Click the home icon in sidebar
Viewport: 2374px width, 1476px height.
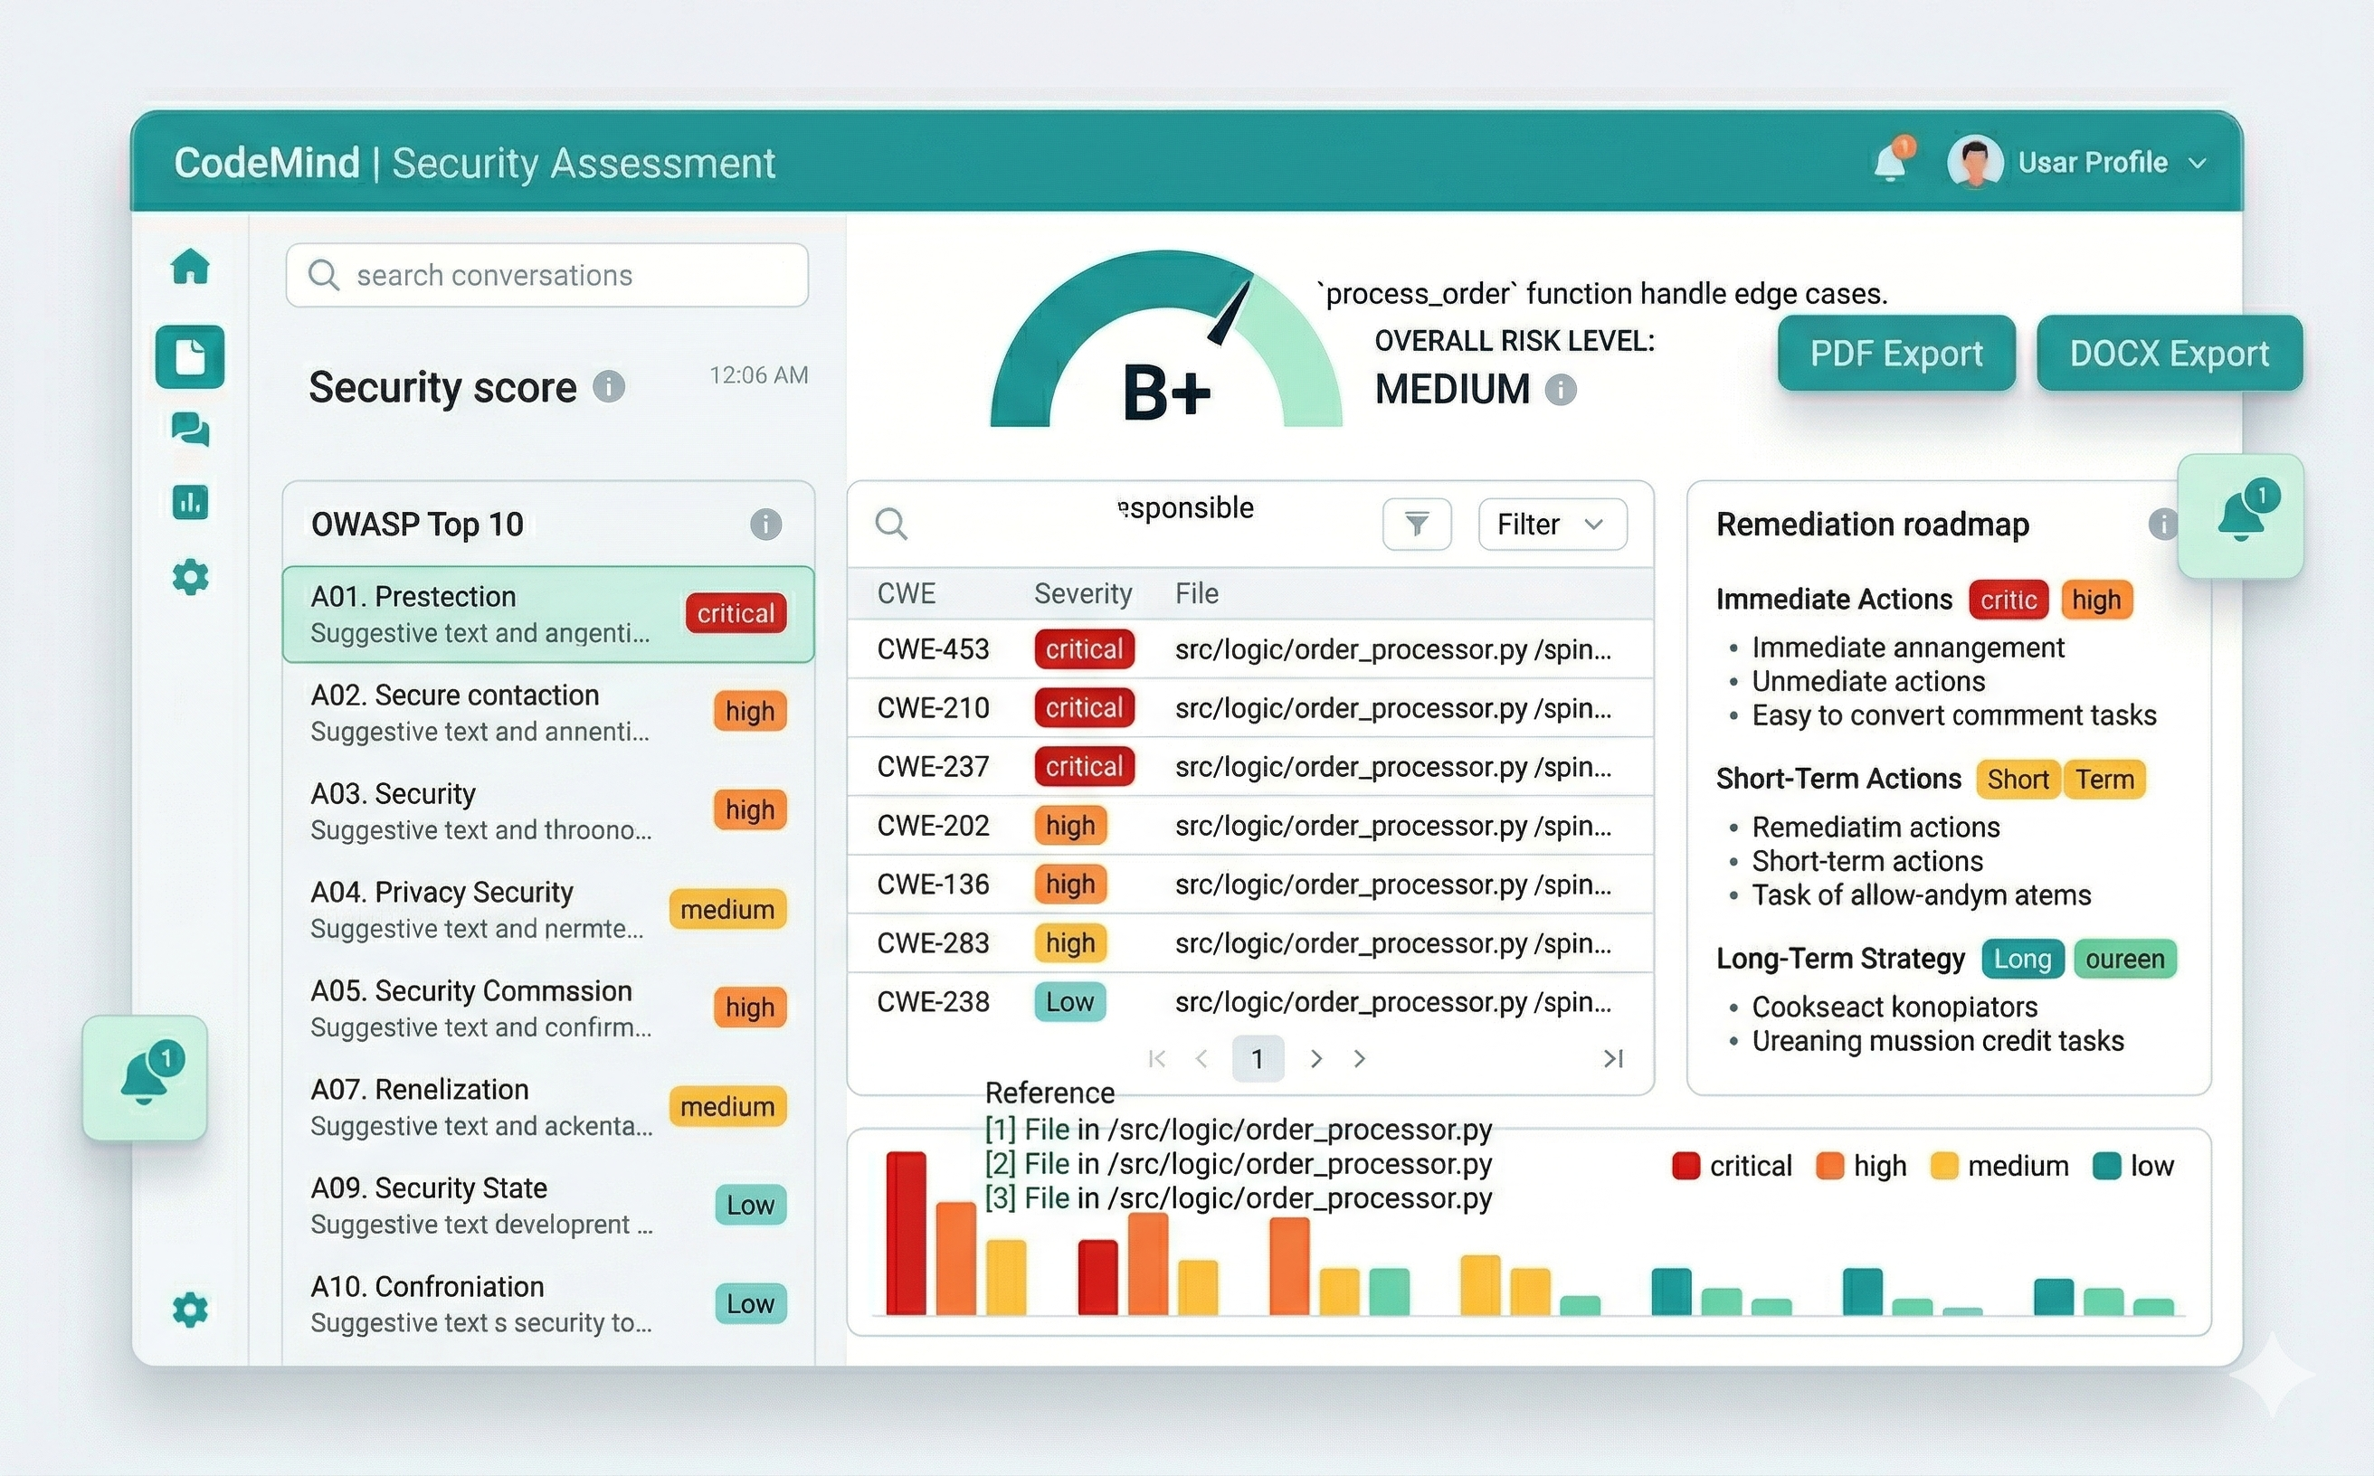(x=189, y=267)
